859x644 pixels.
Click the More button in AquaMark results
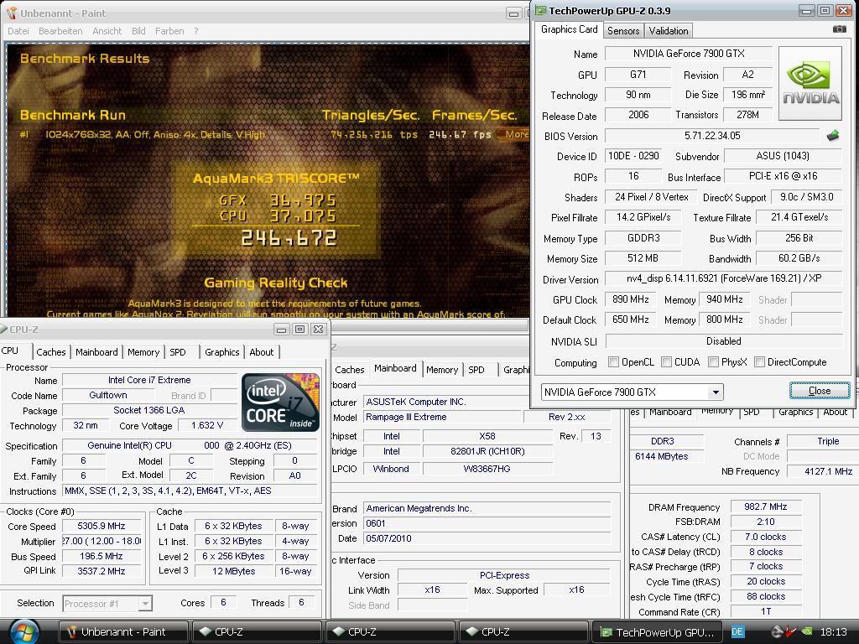coord(514,134)
